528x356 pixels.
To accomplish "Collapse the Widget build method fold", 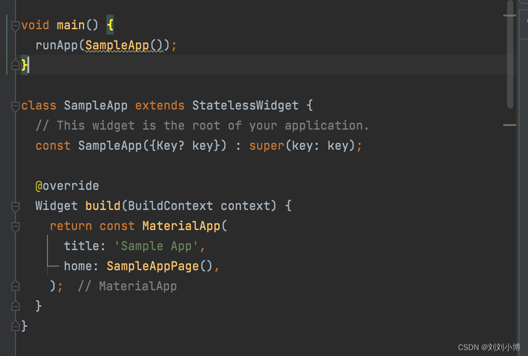I will coord(15,207).
